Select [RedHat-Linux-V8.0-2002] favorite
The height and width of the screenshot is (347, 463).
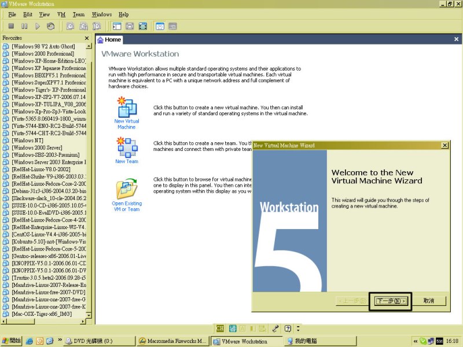41,169
